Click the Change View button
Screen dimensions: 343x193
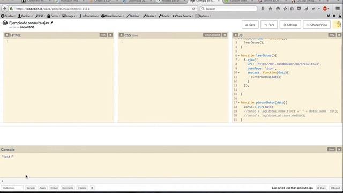[317, 25]
